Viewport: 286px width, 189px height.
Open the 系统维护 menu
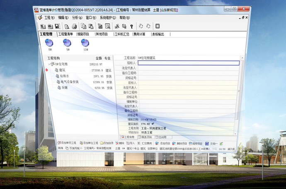107,18
